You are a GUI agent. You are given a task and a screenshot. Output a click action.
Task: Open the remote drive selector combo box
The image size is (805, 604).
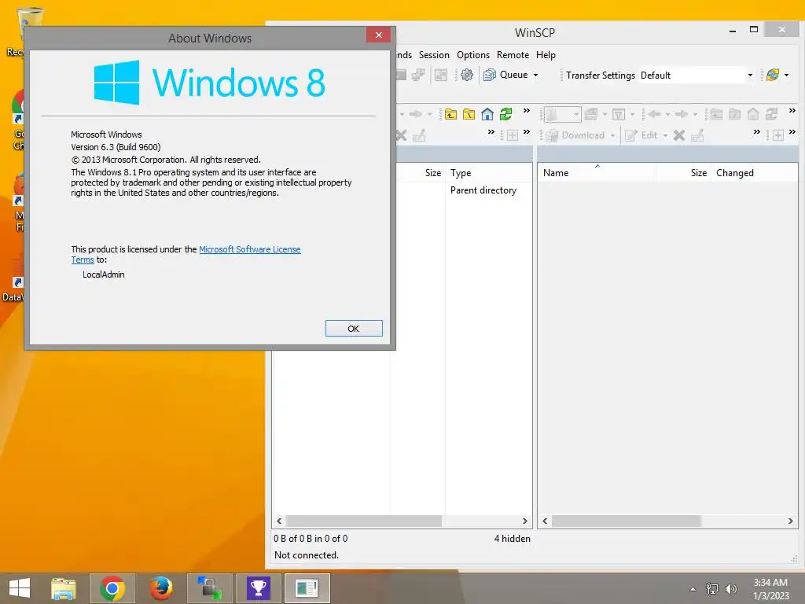tap(563, 114)
